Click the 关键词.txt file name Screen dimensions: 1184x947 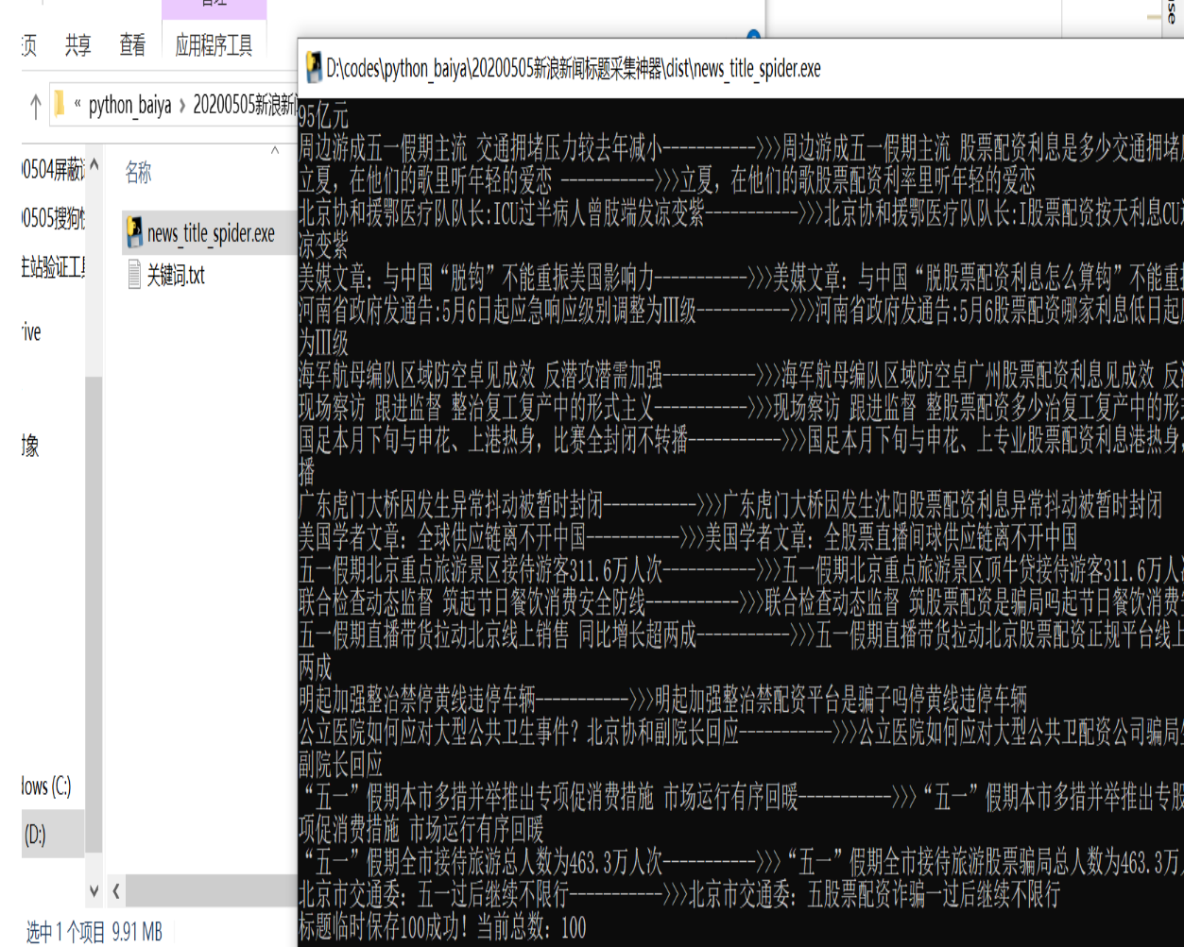point(176,276)
